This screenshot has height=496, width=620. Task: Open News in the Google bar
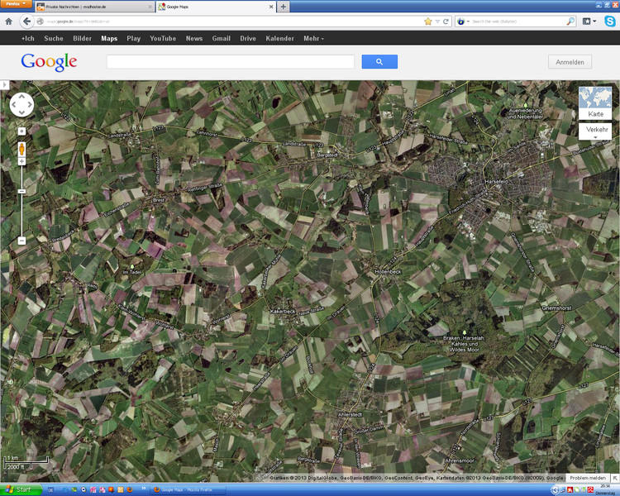(194, 38)
